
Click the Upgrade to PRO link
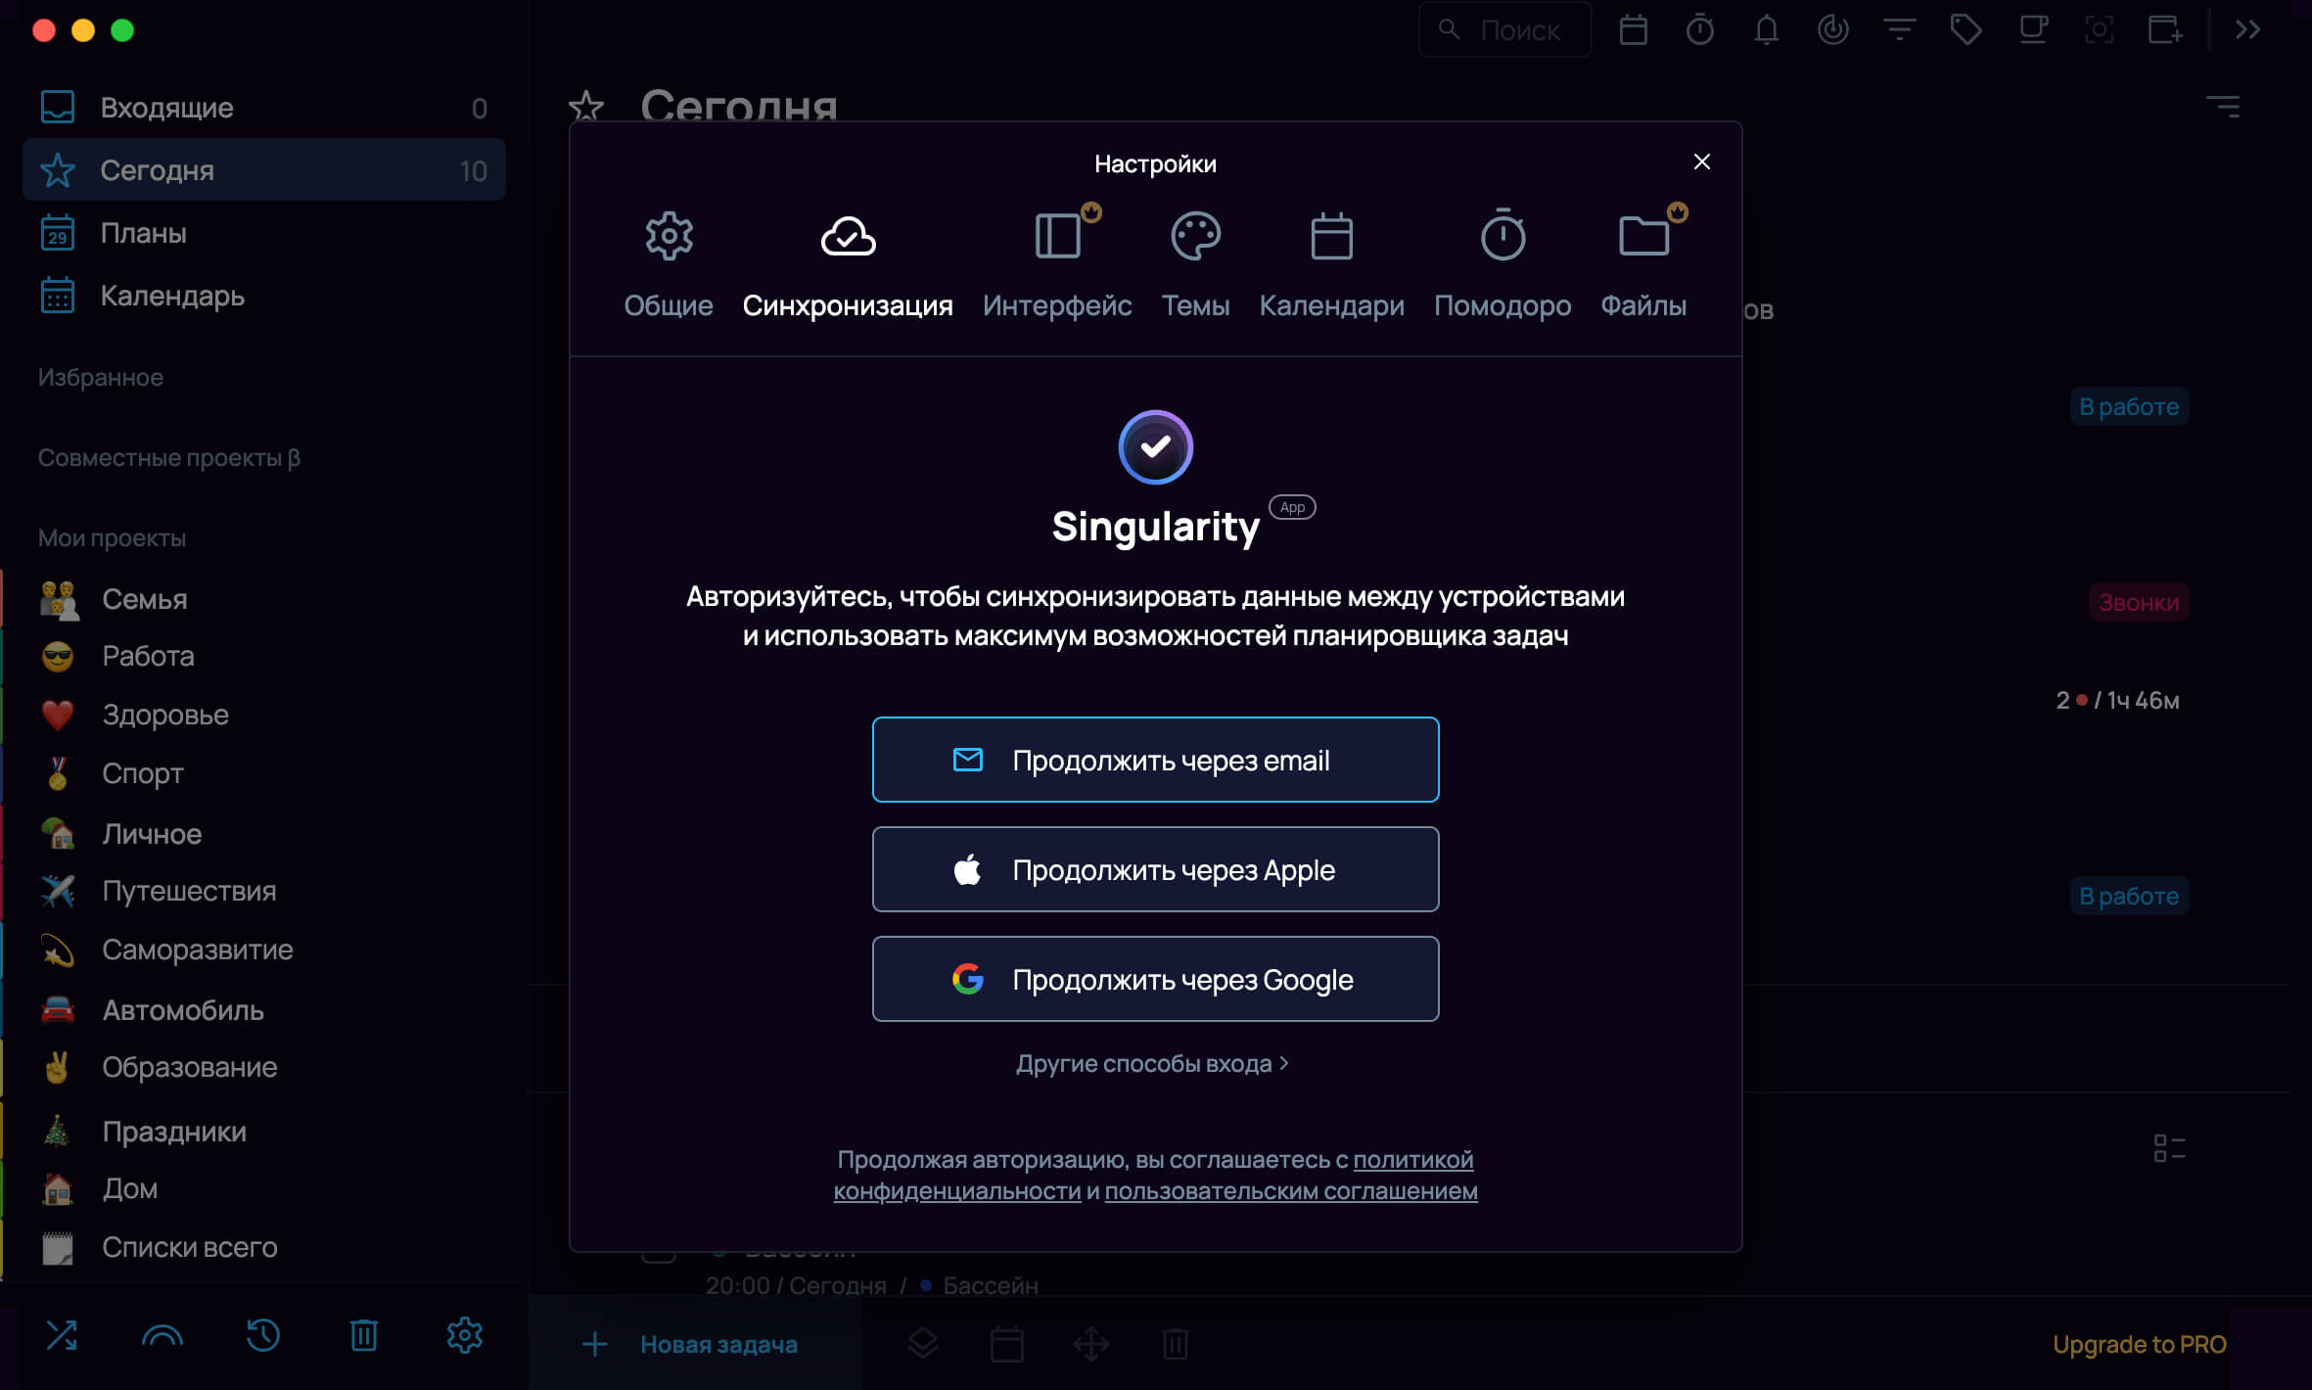coord(2139,1344)
